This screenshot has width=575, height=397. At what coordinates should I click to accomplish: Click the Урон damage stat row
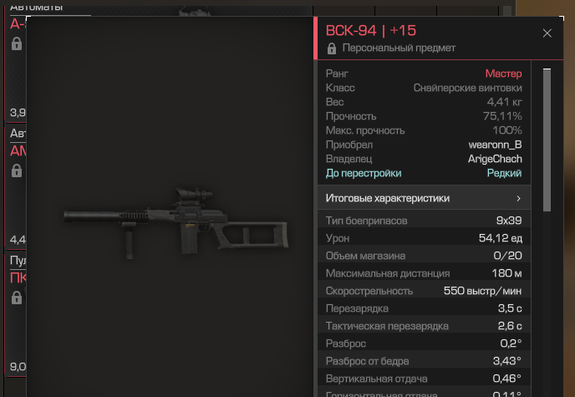[424, 238]
